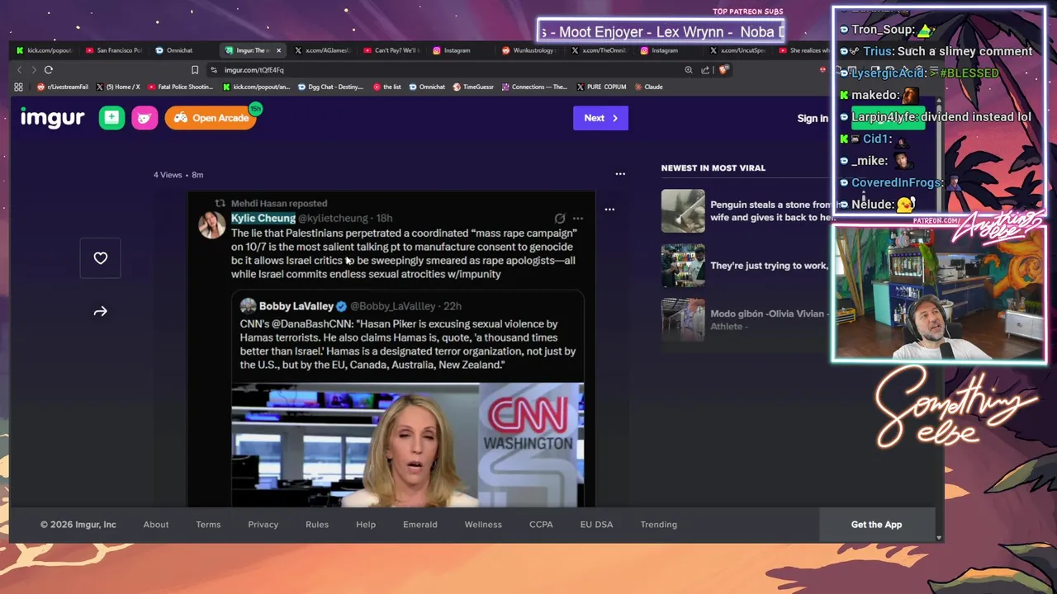1057x594 pixels.
Task: Click the site settings icon in address bar
Action: 214,70
